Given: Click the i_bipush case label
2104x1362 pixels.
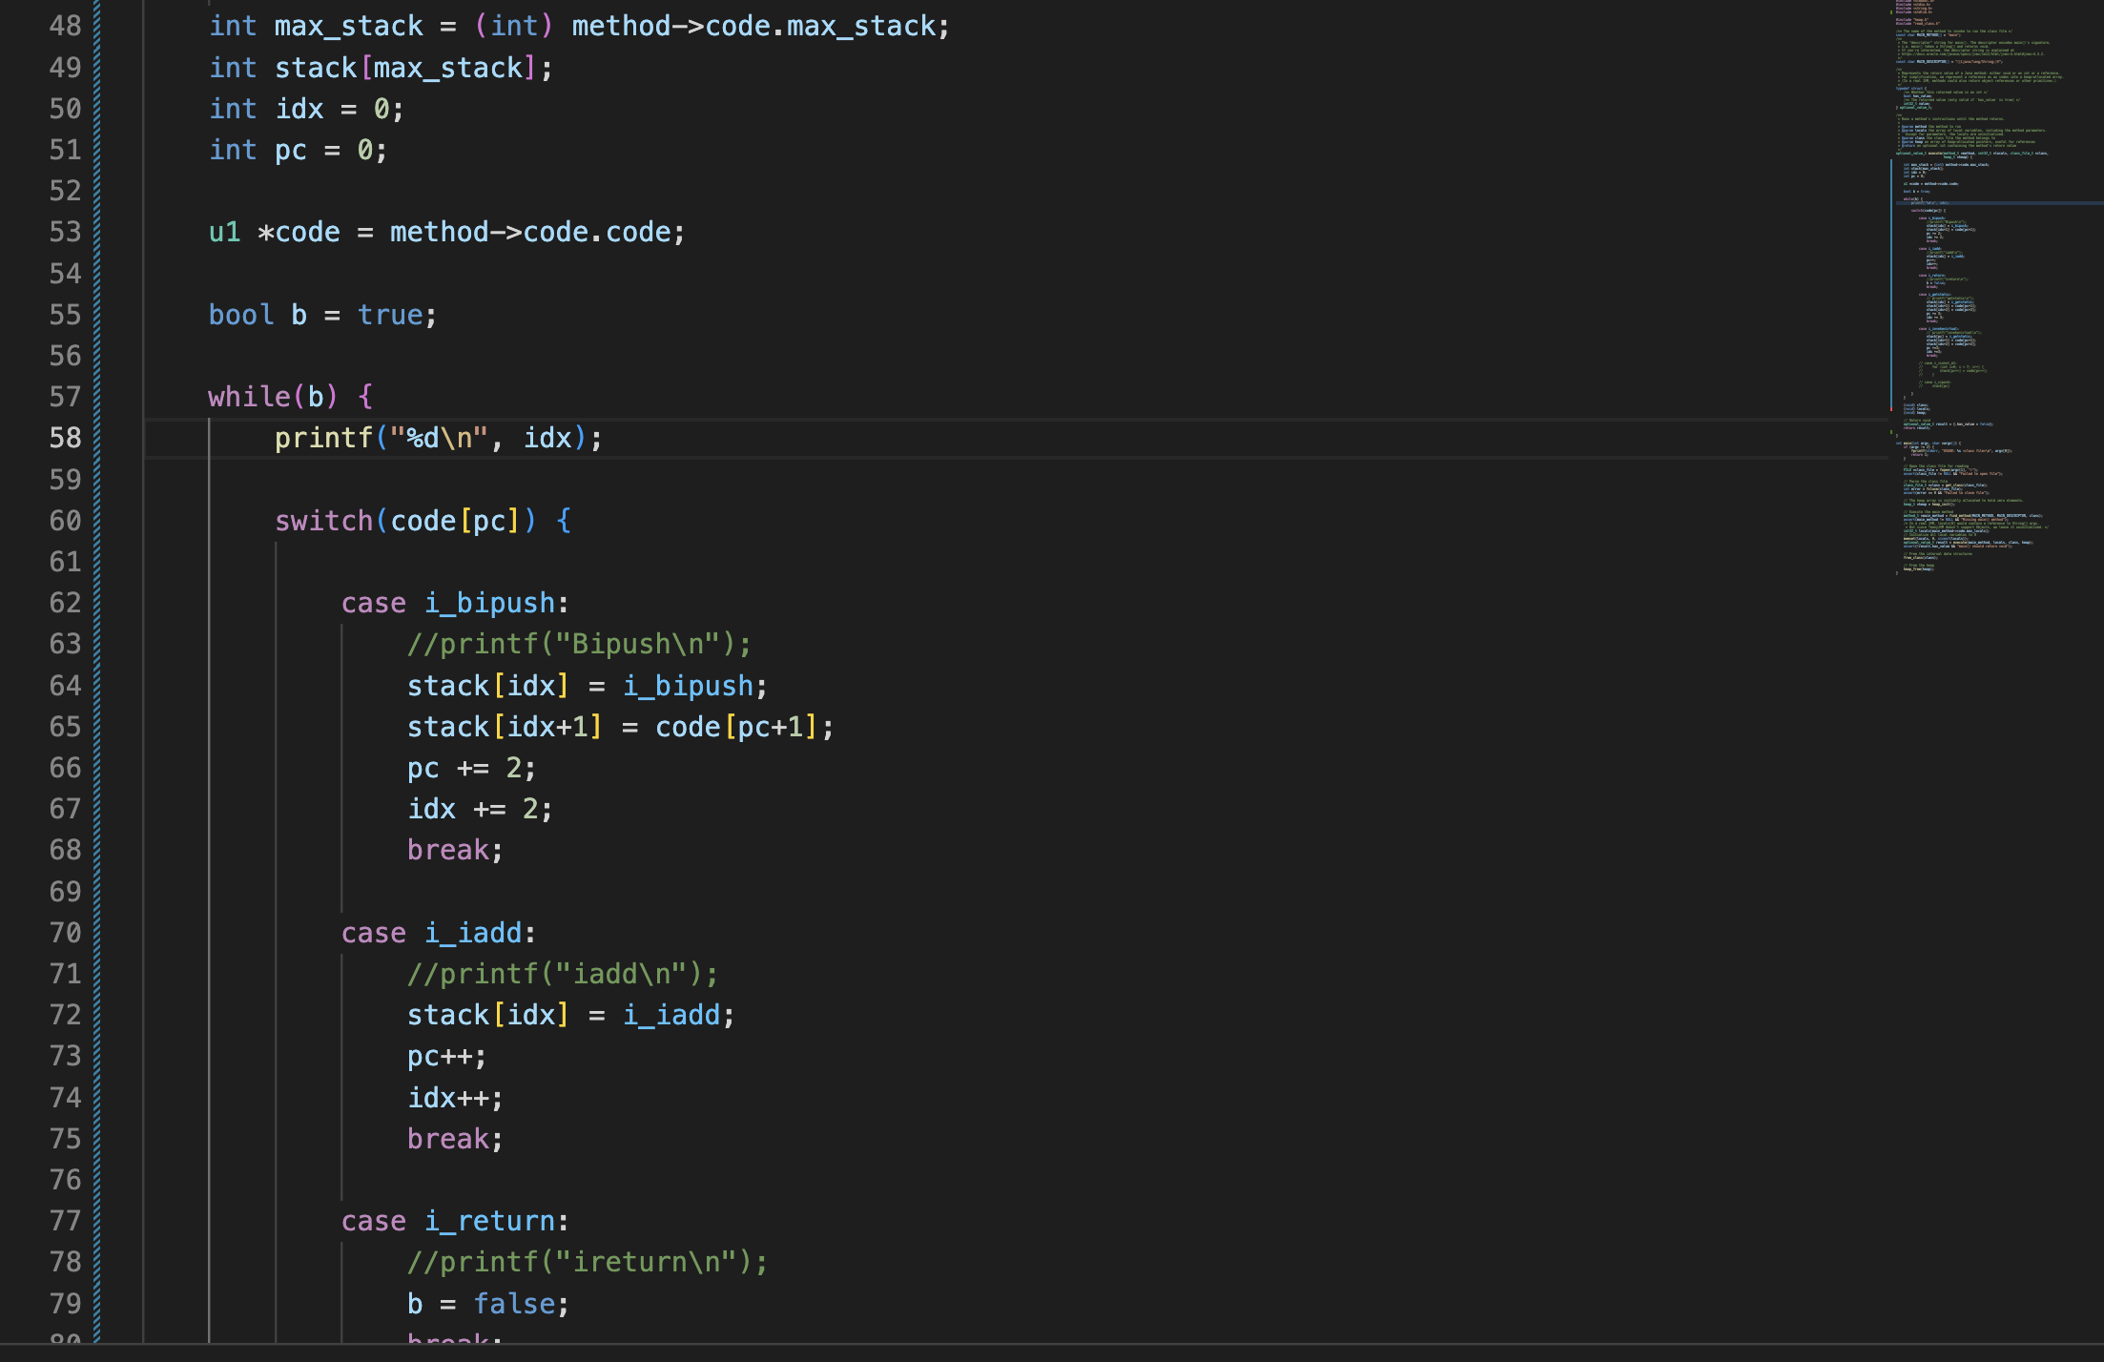Looking at the screenshot, I should 490,603.
